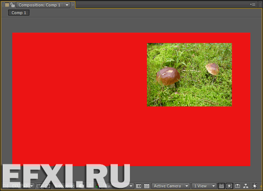Open the Active Camera 3D view dropdown
Viewport: 263px width, 191px height.
[x=170, y=186]
